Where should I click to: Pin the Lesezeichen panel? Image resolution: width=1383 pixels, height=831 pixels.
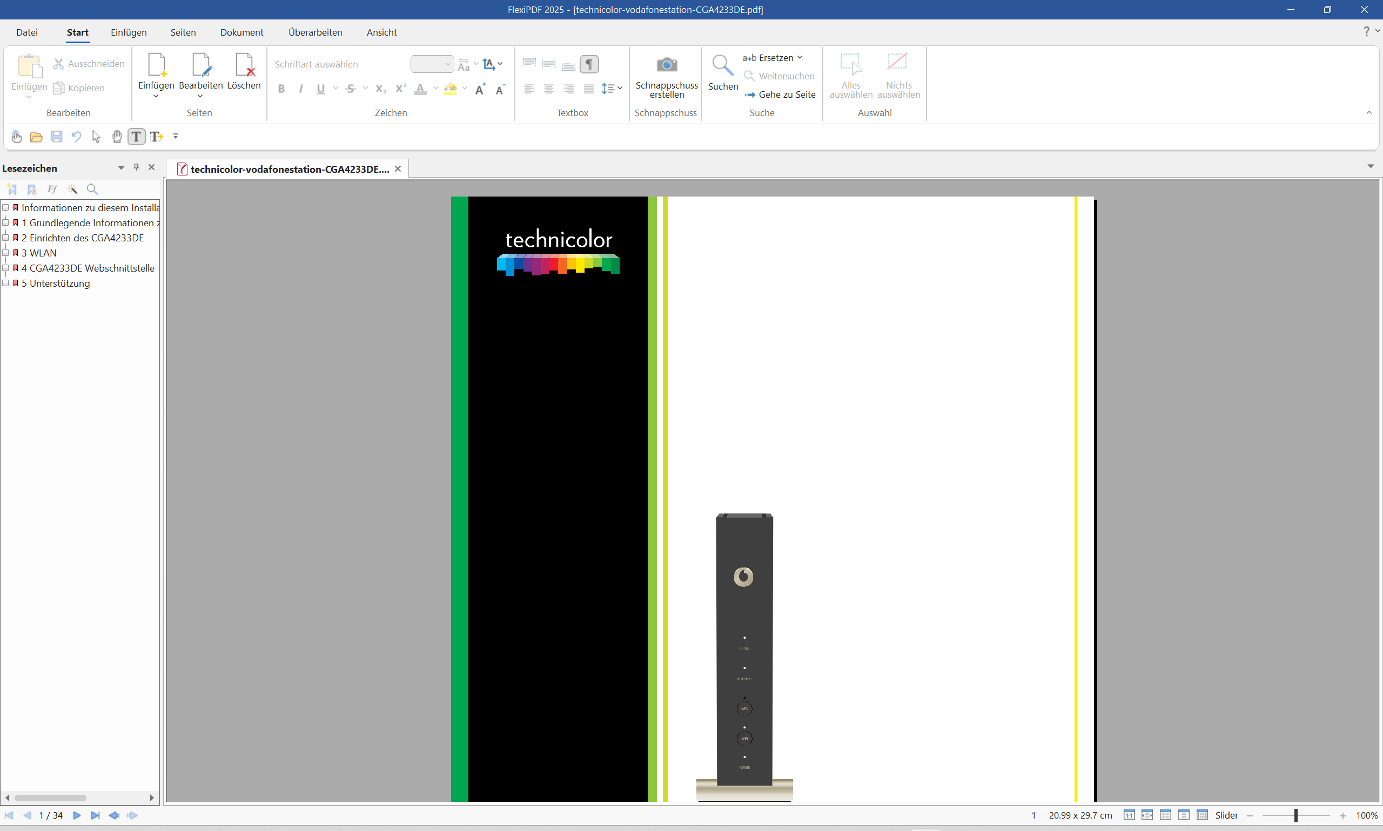tap(136, 167)
